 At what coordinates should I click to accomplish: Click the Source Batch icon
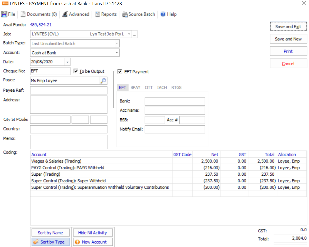pyautogui.click(x=125, y=14)
